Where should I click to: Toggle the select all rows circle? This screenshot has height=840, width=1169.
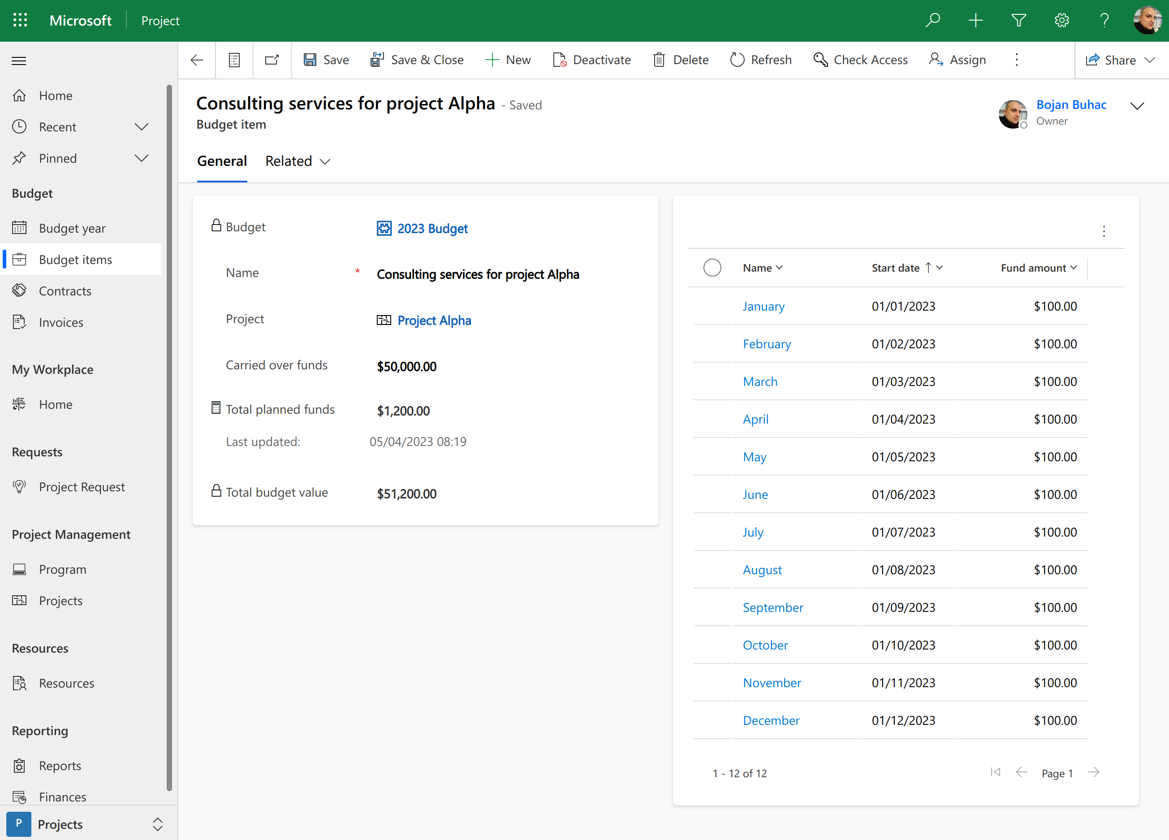(x=712, y=268)
